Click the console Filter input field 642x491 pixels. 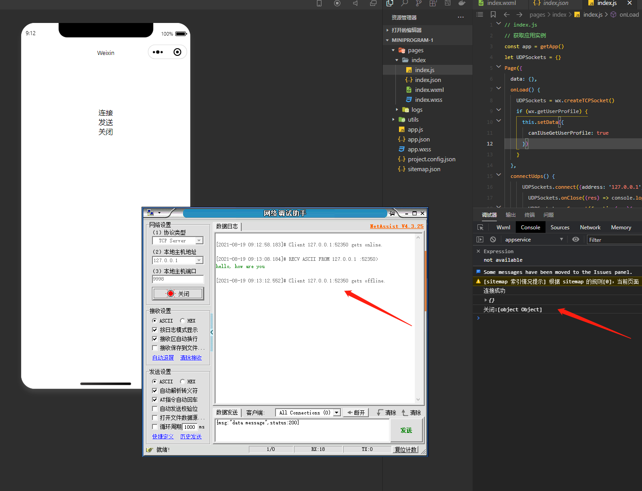click(x=614, y=240)
